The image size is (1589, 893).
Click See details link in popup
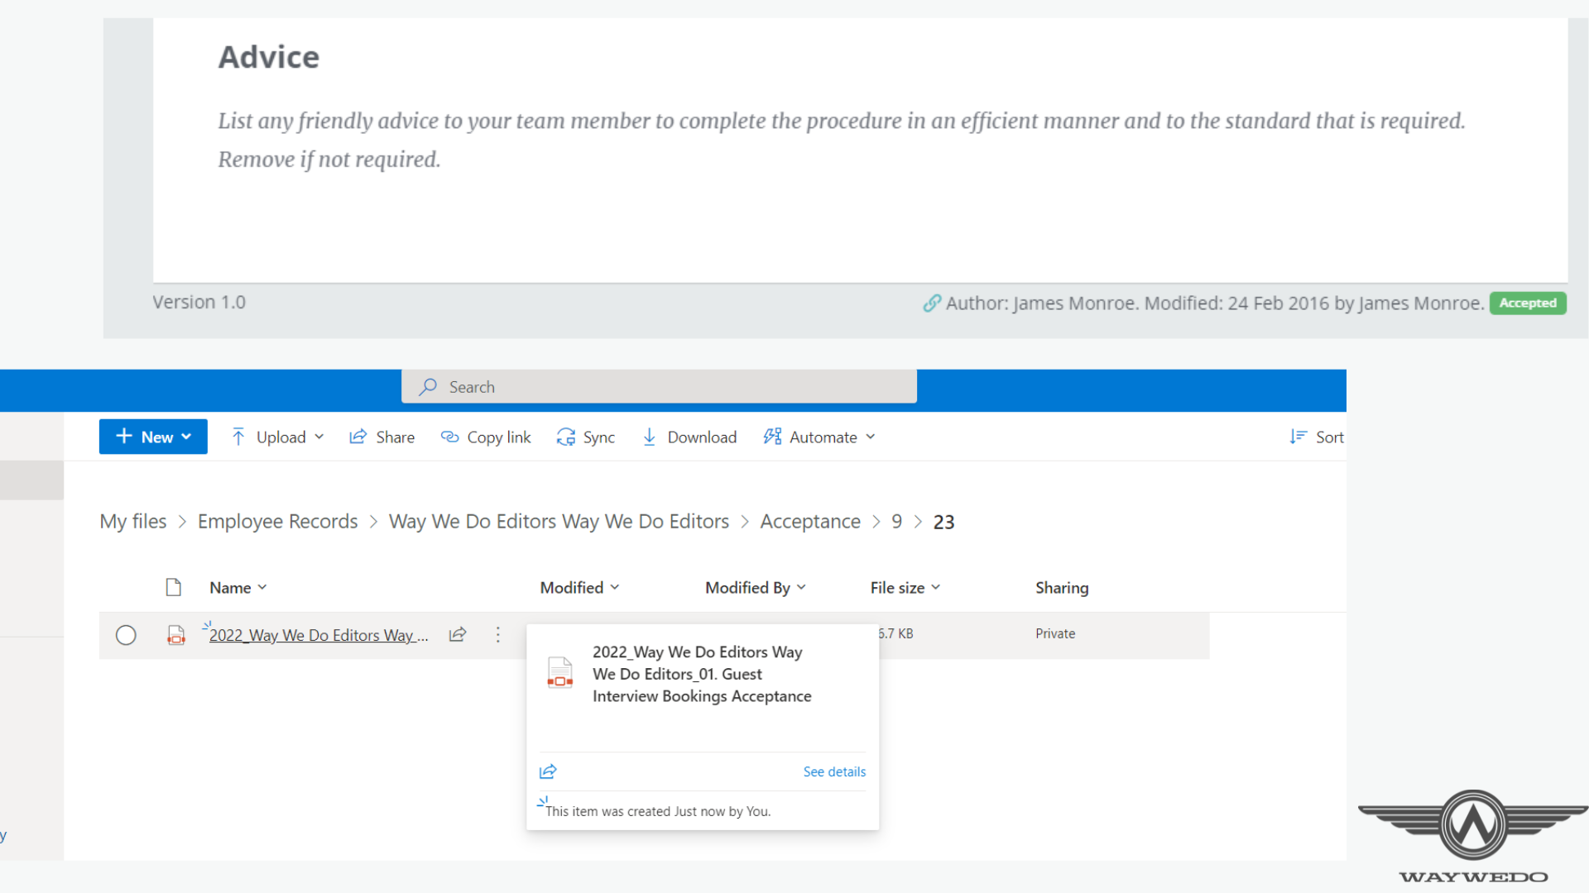[x=834, y=771]
